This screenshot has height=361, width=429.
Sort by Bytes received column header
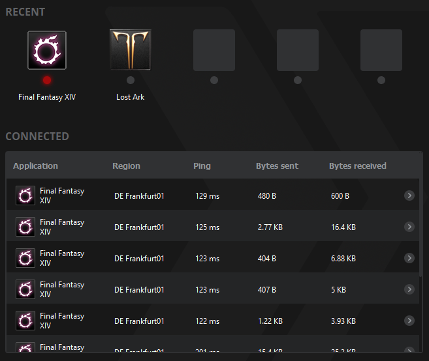(358, 166)
